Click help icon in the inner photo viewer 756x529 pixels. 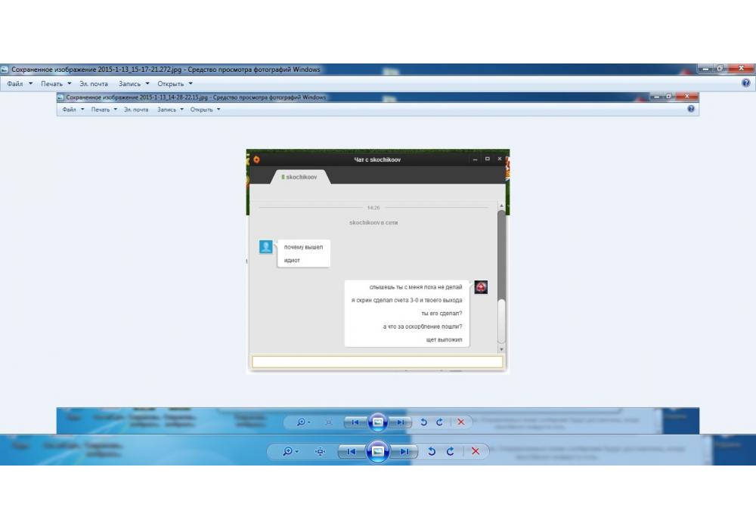coord(691,109)
